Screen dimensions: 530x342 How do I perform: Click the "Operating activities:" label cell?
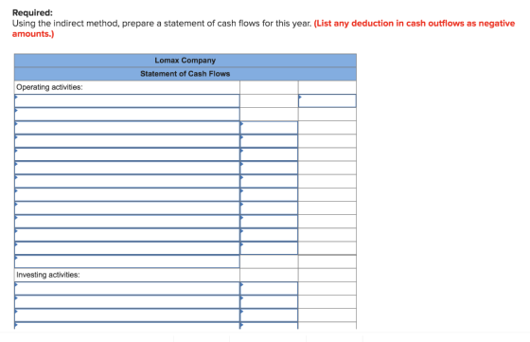(127, 87)
